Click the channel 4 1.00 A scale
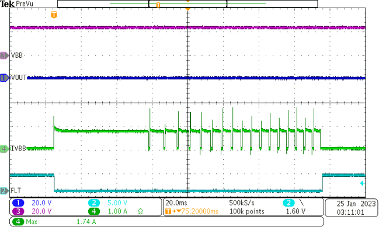The height and width of the screenshot is (227, 379). [117, 212]
